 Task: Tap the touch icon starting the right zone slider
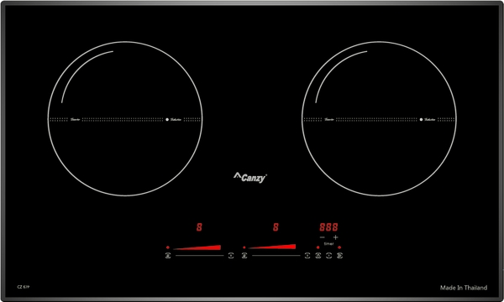coord(244,256)
